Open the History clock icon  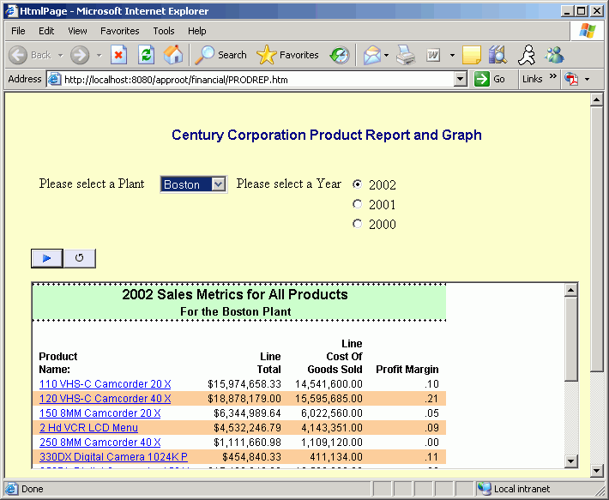(x=340, y=55)
